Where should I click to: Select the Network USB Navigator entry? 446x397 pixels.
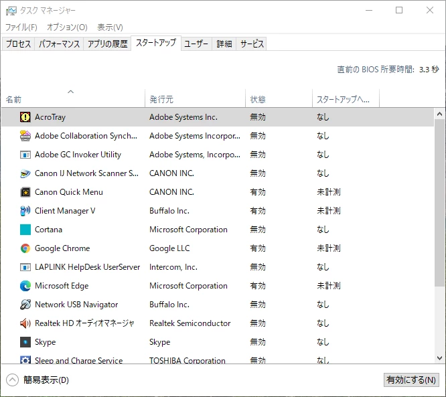pyautogui.click(x=76, y=305)
